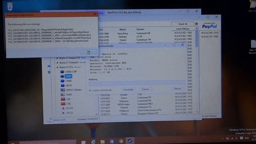Open Chrome from the taskbar
Image resolution: width=256 pixels, height=144 pixels.
(x=121, y=141)
